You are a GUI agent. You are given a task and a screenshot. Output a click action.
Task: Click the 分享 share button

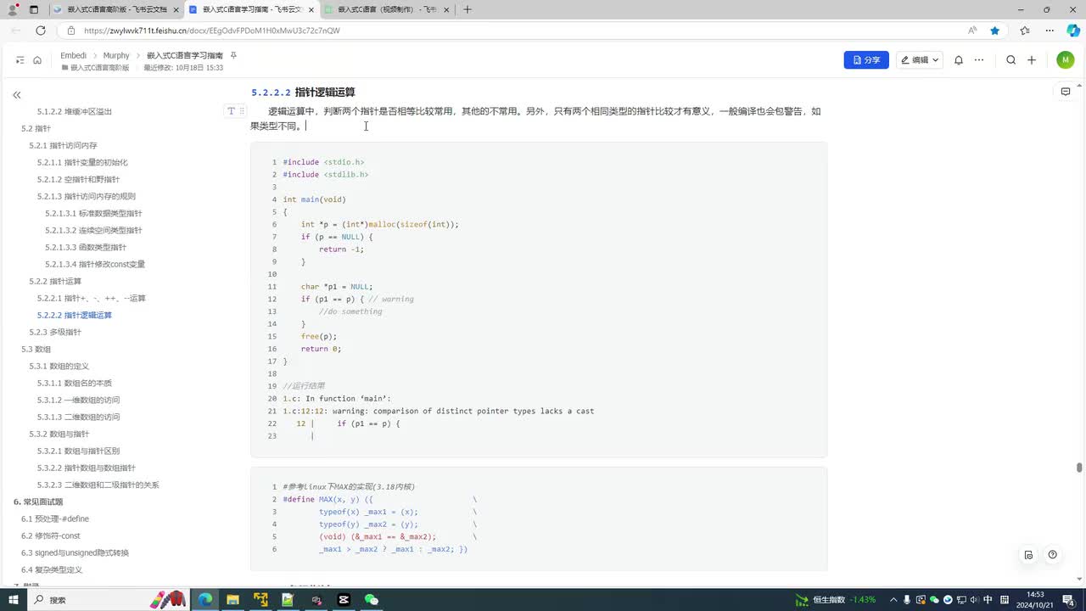click(x=866, y=60)
